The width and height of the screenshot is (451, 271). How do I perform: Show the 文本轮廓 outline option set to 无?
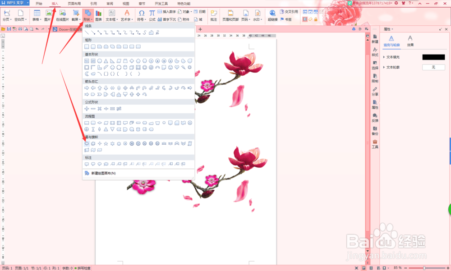click(433, 67)
